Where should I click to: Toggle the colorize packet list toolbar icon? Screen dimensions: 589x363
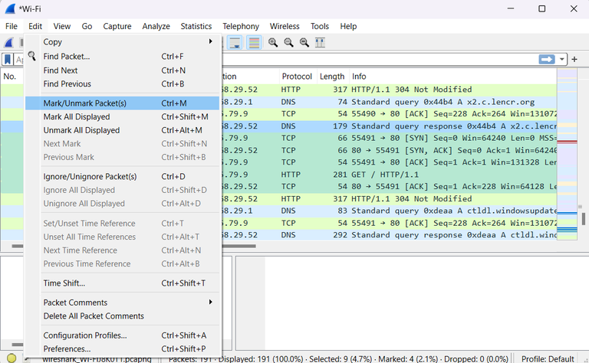pos(253,42)
